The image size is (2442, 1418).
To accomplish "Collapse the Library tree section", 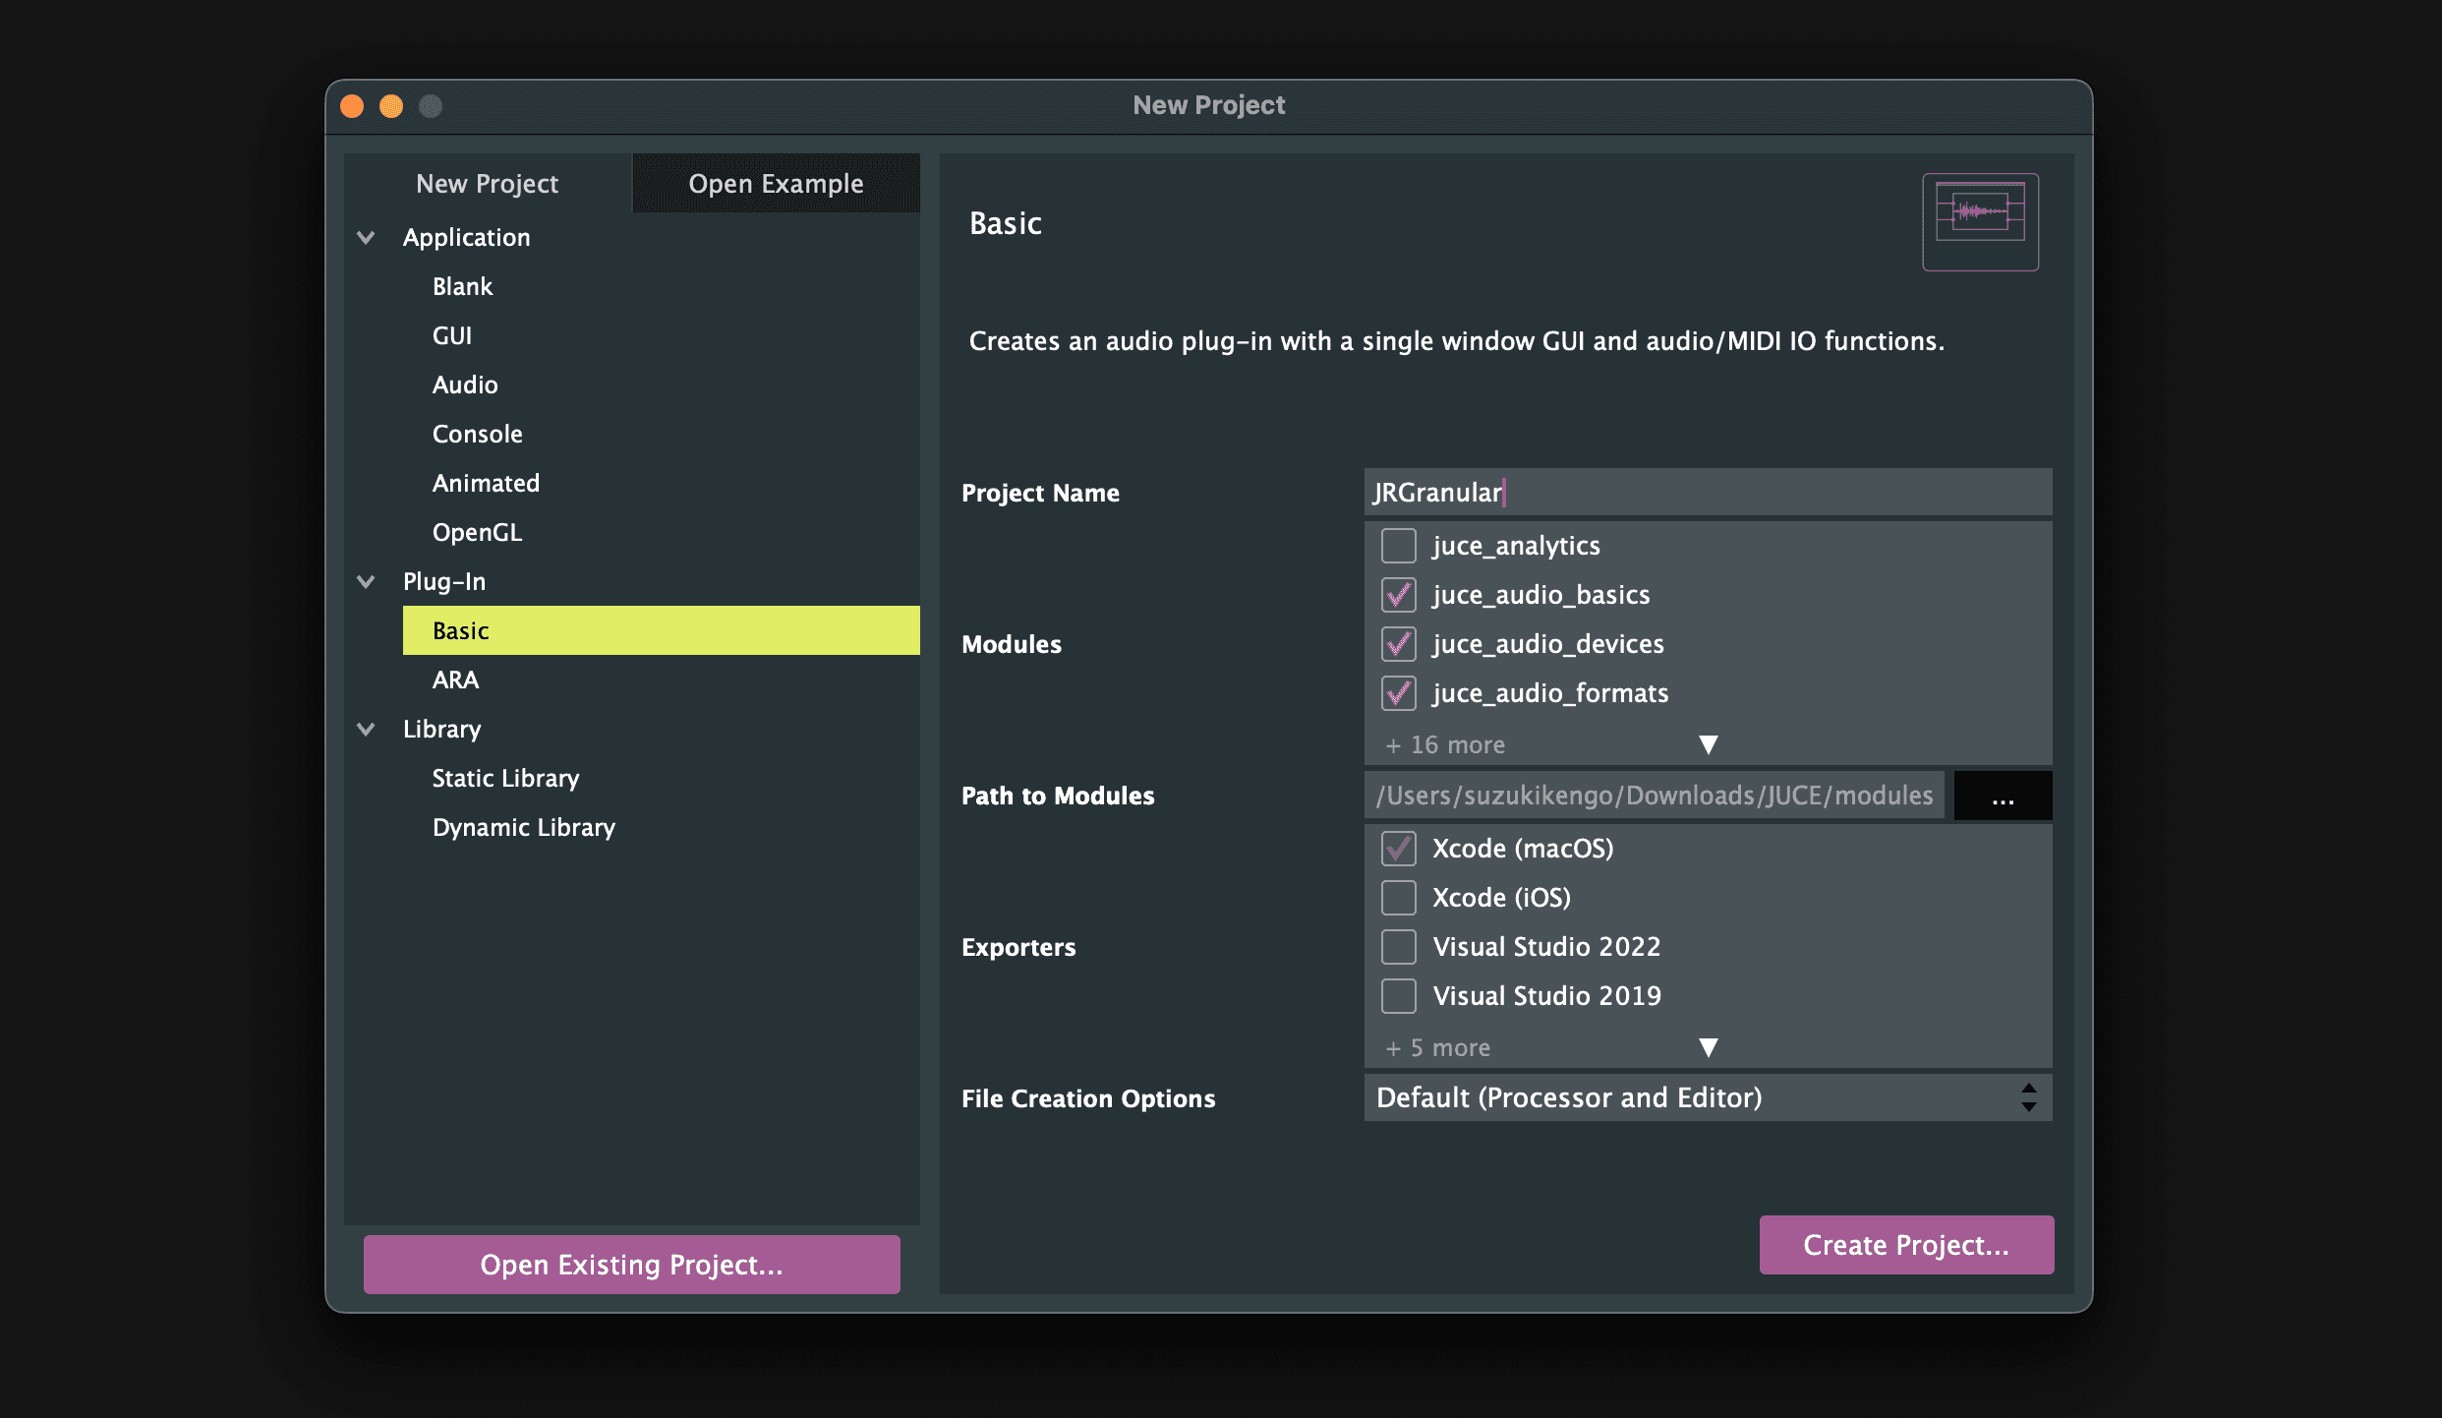I will coord(366,729).
